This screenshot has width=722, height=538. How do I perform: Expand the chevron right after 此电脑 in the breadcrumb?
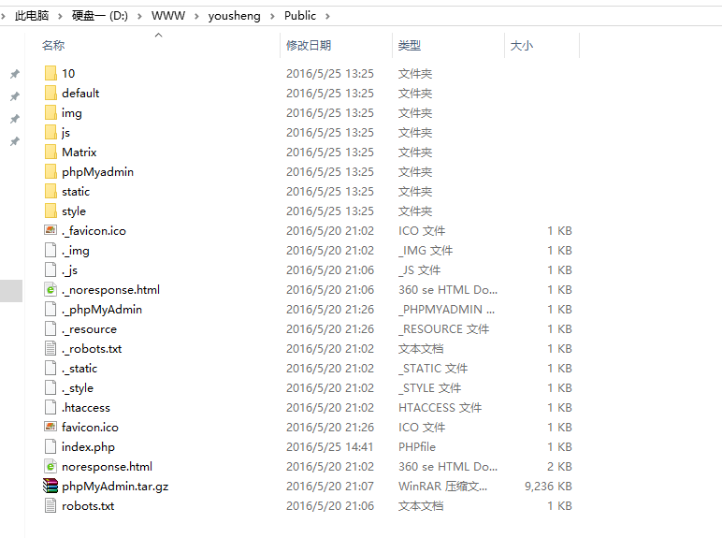pos(61,16)
